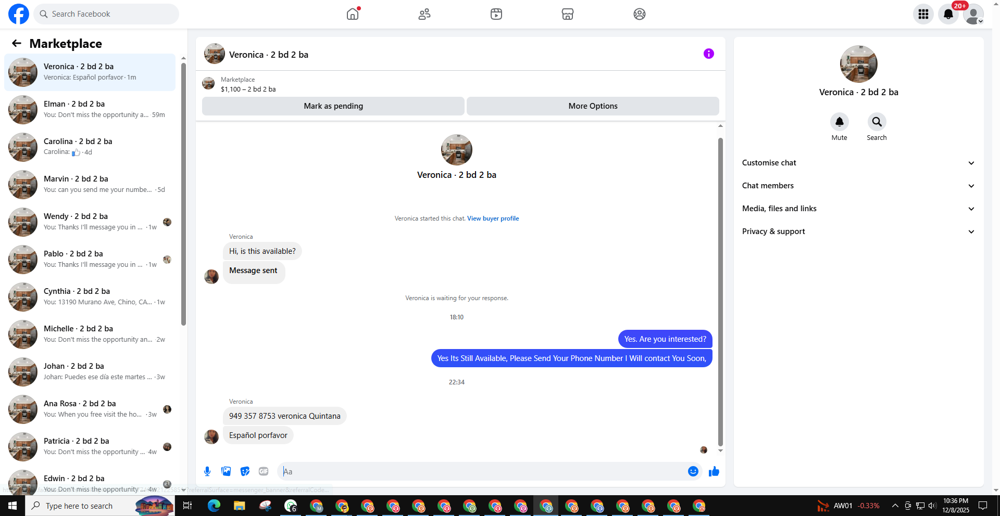Open the Elman · 2 bd 2 ba conversation

[x=90, y=109]
